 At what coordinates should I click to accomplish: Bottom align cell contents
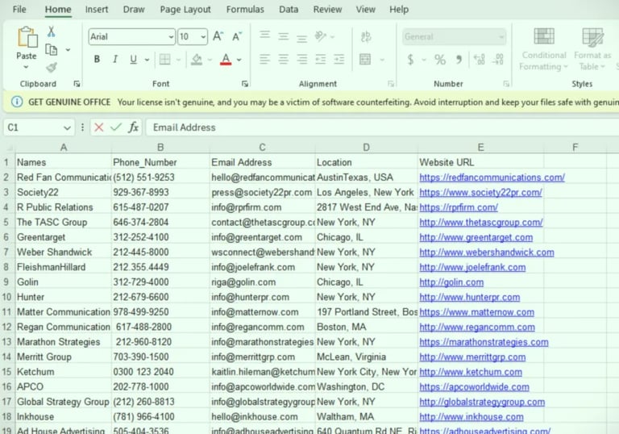(302, 38)
